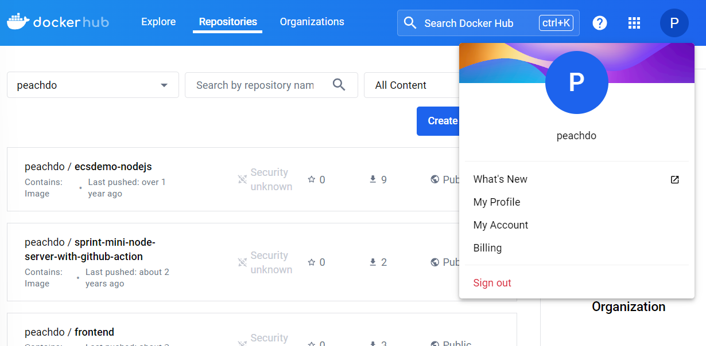Open Billing from the account menu
This screenshot has width=706, height=346.
[x=576, y=248]
